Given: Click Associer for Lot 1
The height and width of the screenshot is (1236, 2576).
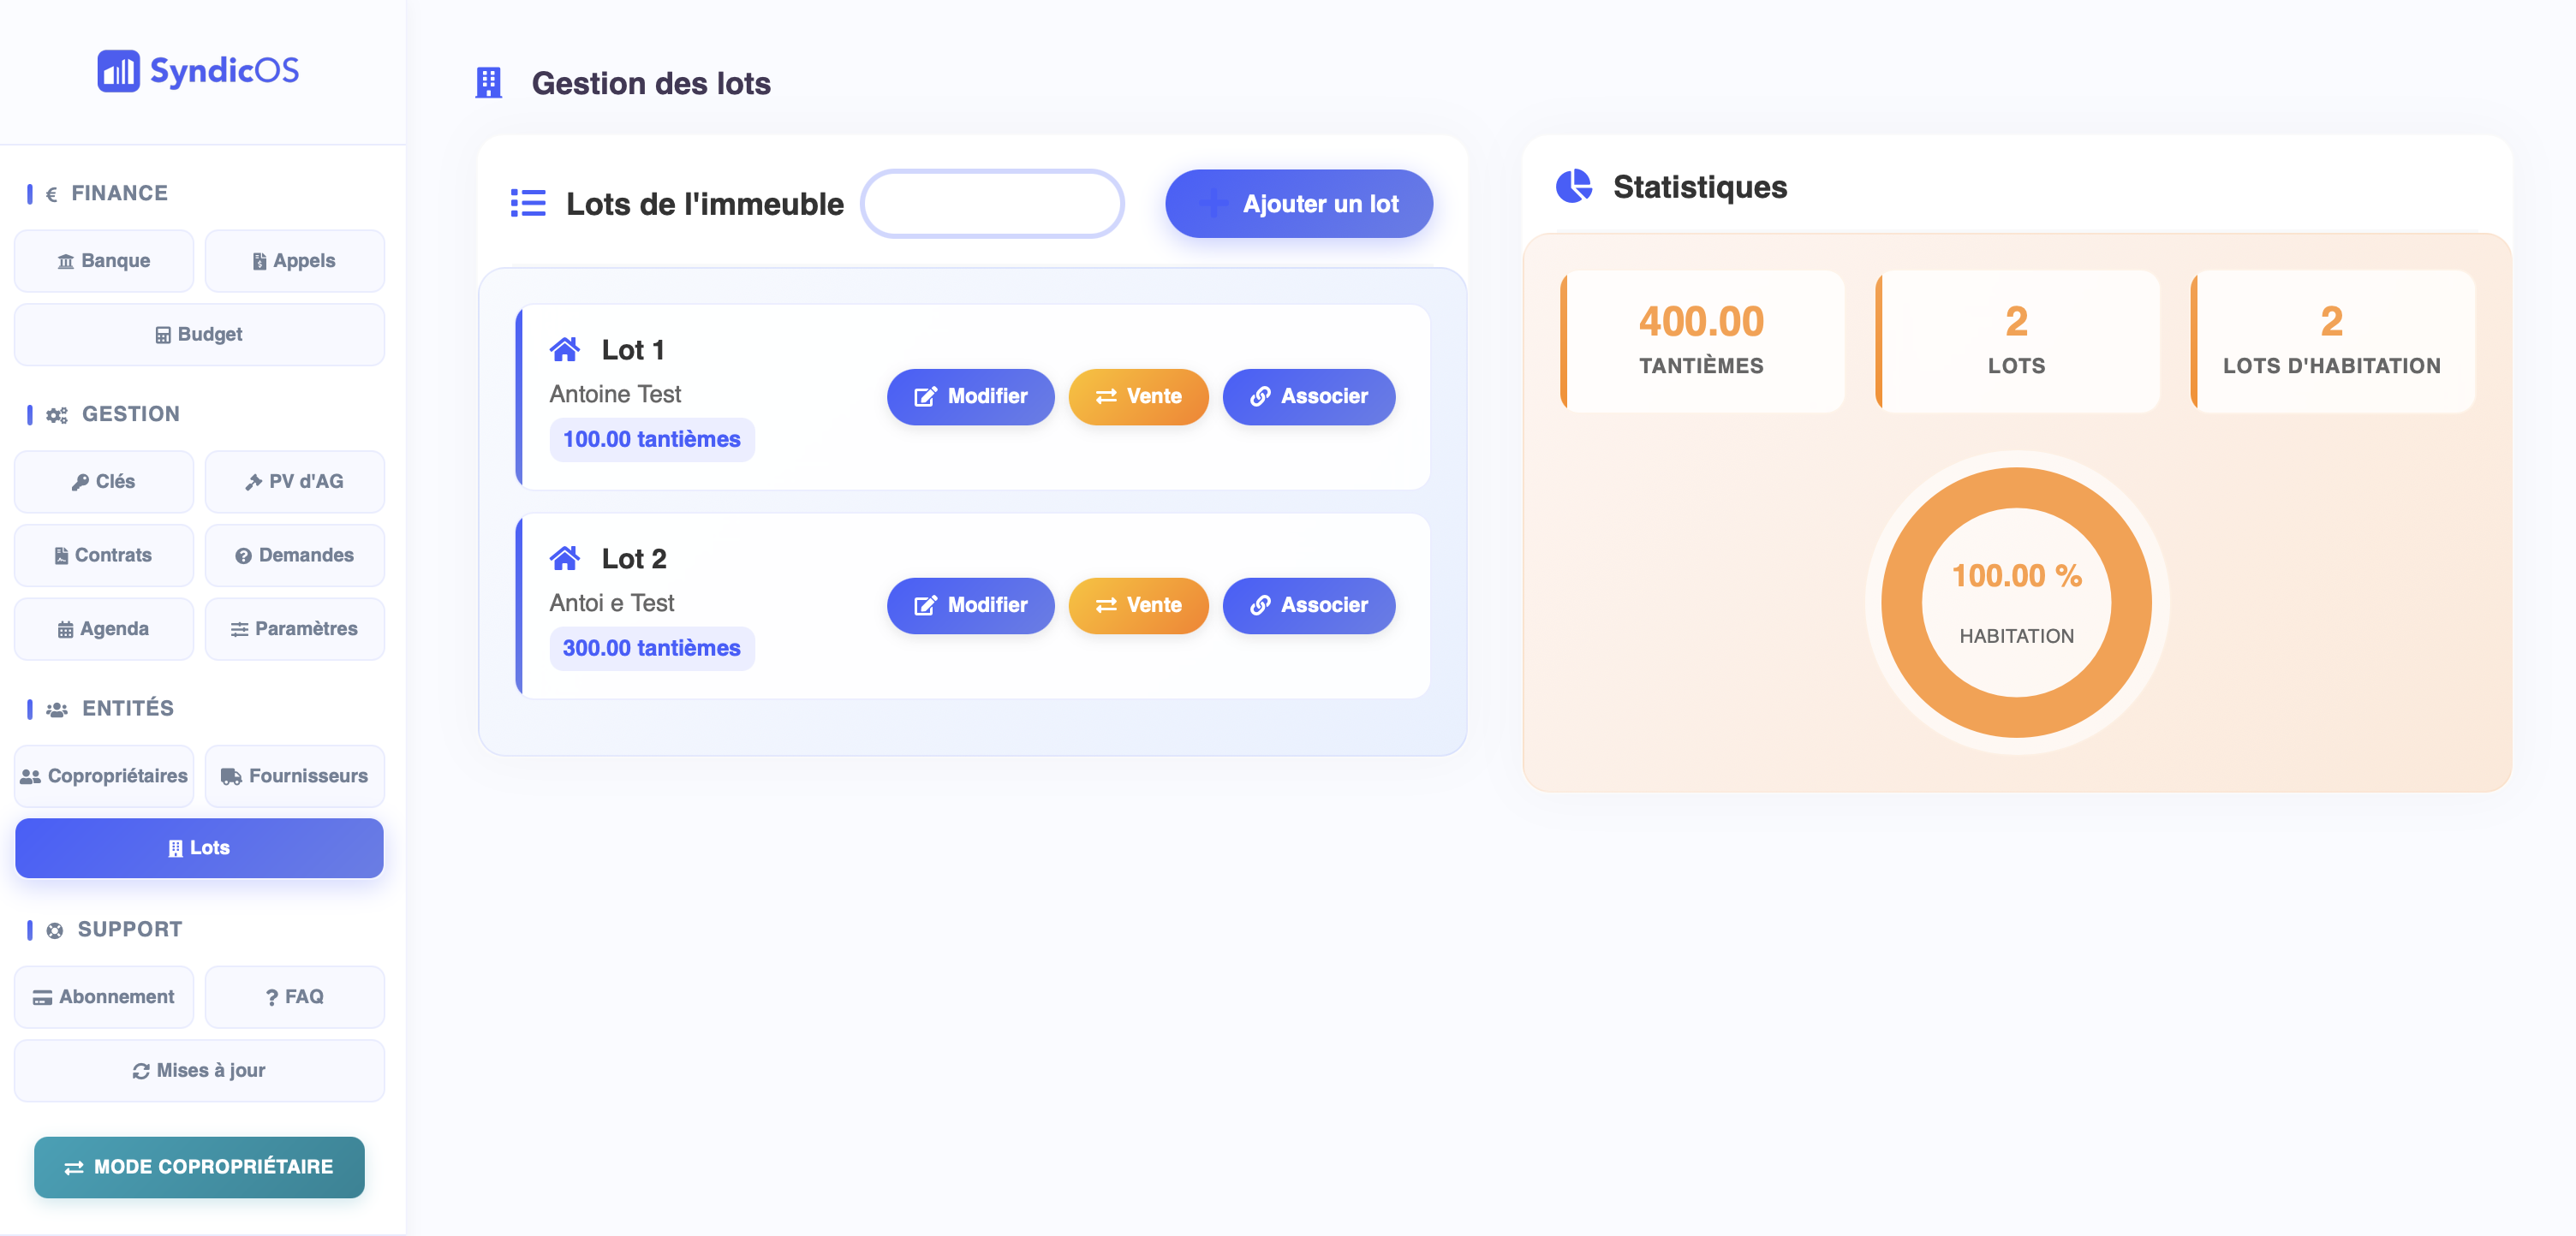Looking at the screenshot, I should pos(1308,396).
